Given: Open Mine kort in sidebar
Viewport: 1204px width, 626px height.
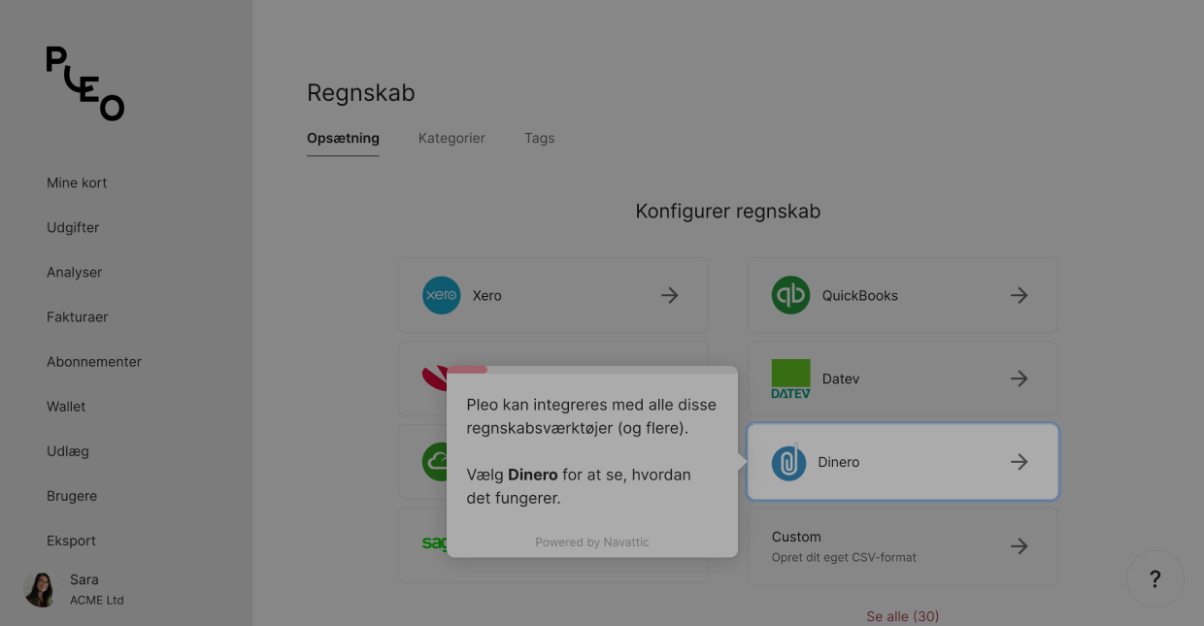Looking at the screenshot, I should coord(77,182).
